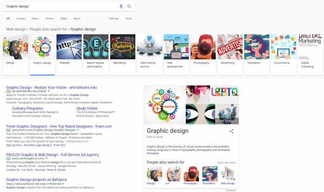Share the Graphic design knowledge panel
This screenshot has width=324, height=192.
[x=231, y=132]
